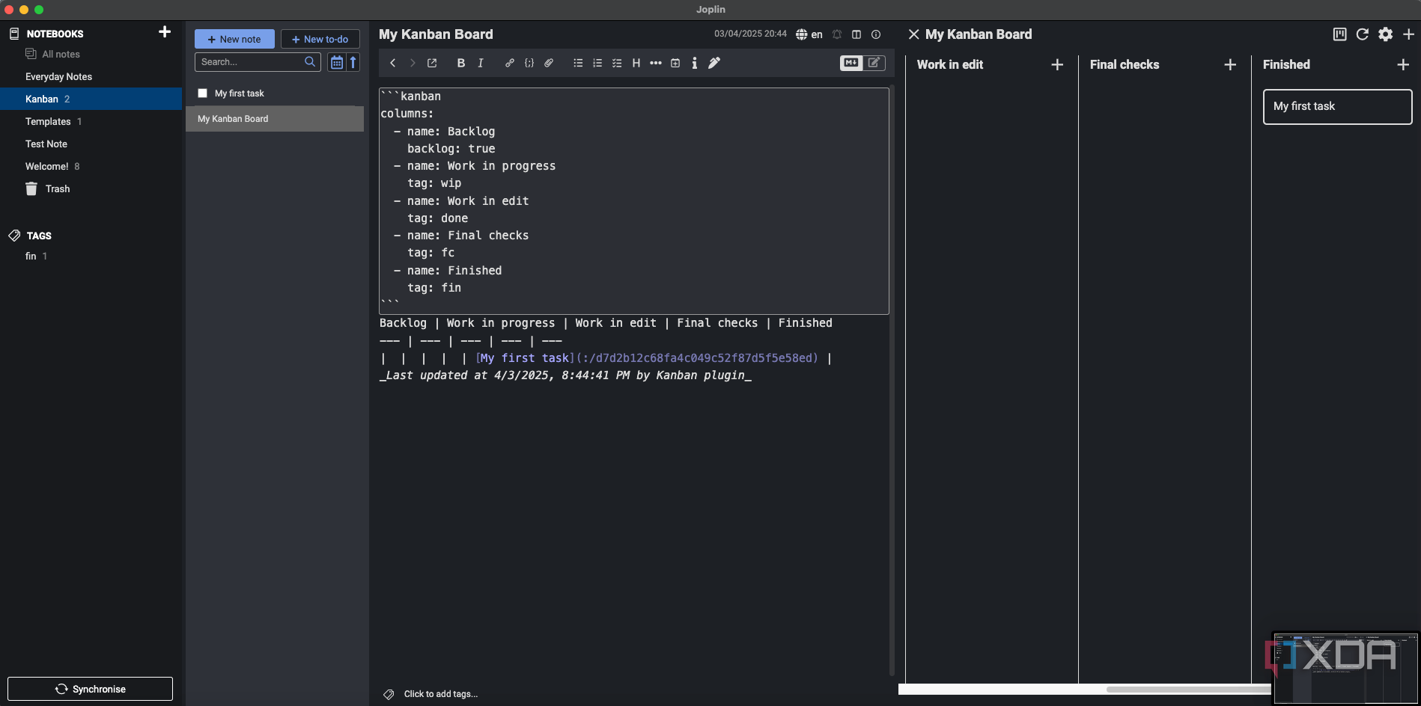Insert a code block

click(x=529, y=63)
